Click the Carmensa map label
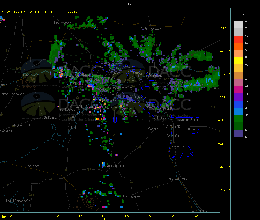Screen dimensions: 260x220 177,146
